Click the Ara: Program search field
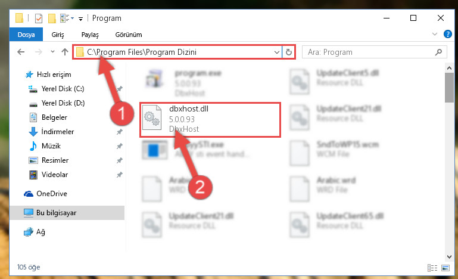458x279 pixels. click(369, 52)
